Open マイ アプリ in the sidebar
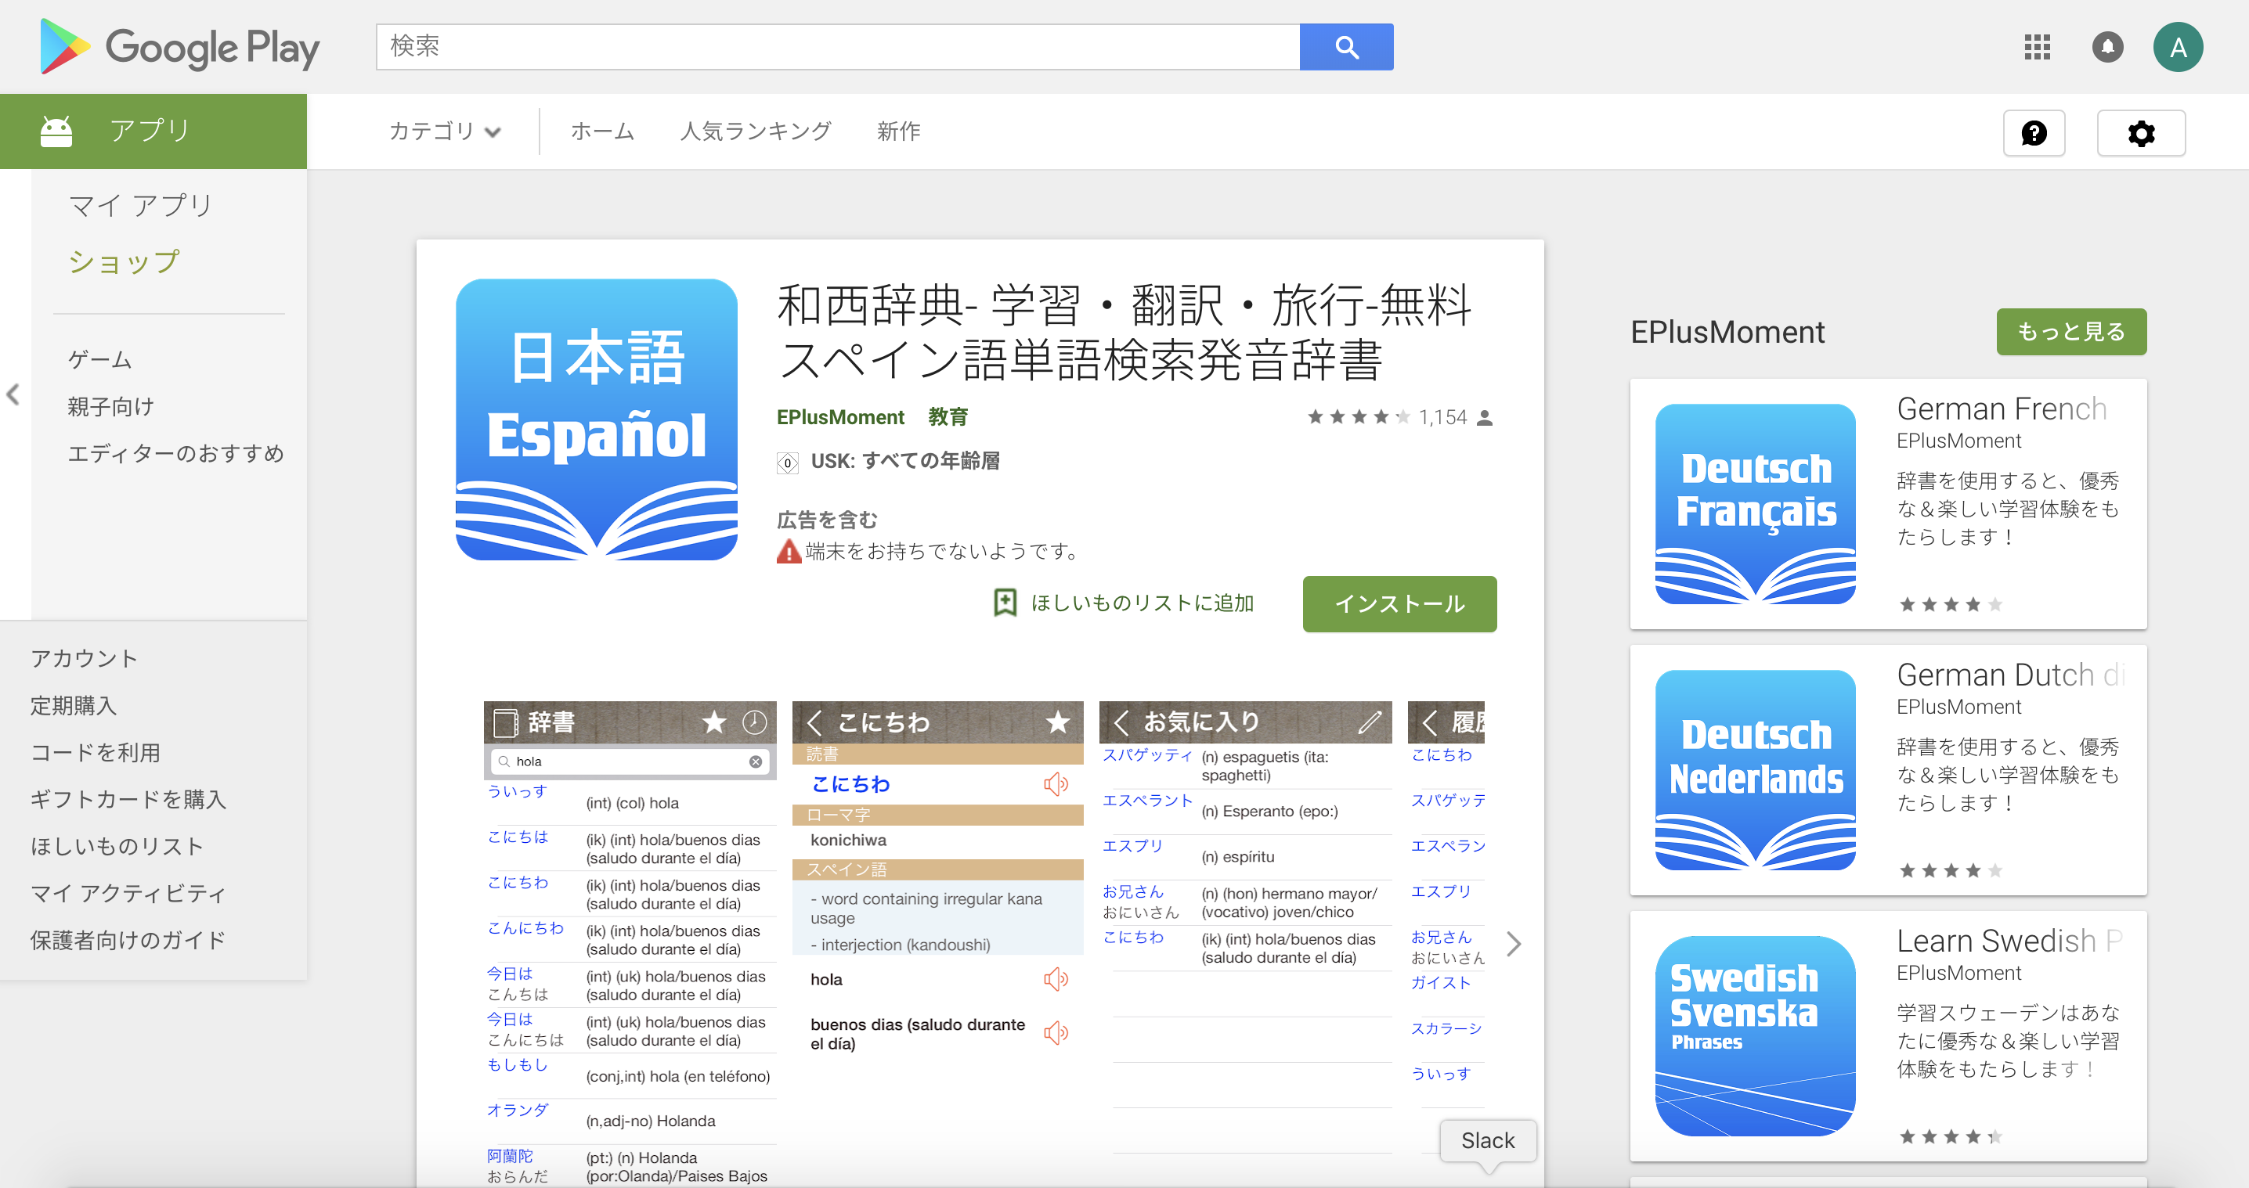This screenshot has width=2249, height=1188. tap(142, 206)
